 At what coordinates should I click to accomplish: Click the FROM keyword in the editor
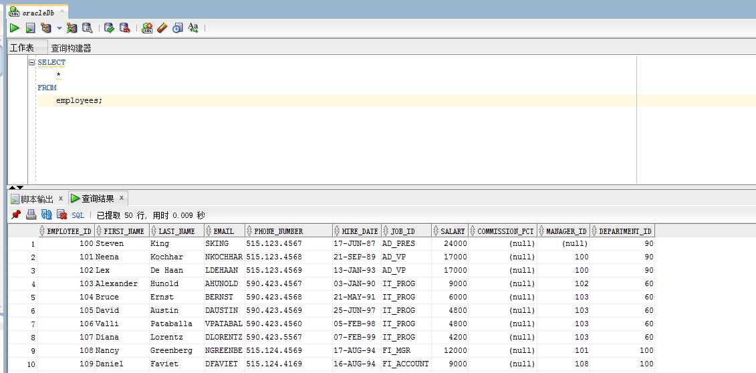click(x=47, y=88)
